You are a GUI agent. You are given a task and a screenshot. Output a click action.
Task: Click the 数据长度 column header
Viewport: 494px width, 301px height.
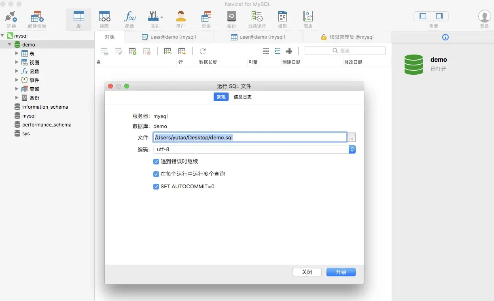[223, 63]
